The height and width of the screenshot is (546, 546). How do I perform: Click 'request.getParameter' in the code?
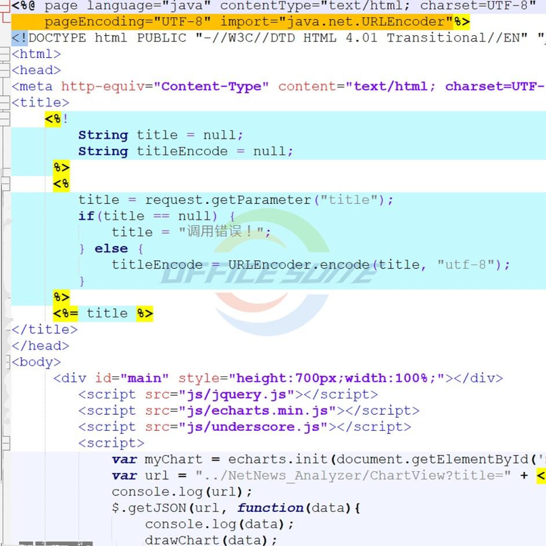tap(228, 200)
